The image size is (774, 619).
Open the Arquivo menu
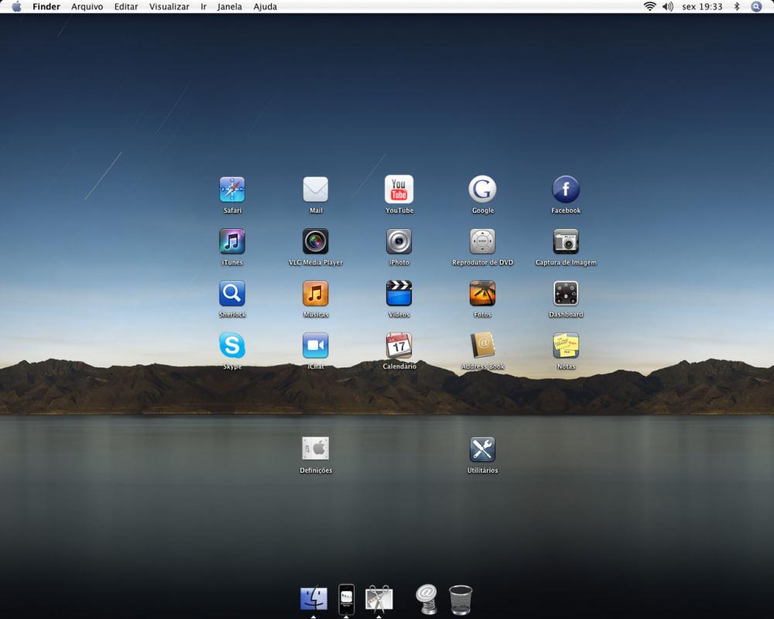(87, 6)
